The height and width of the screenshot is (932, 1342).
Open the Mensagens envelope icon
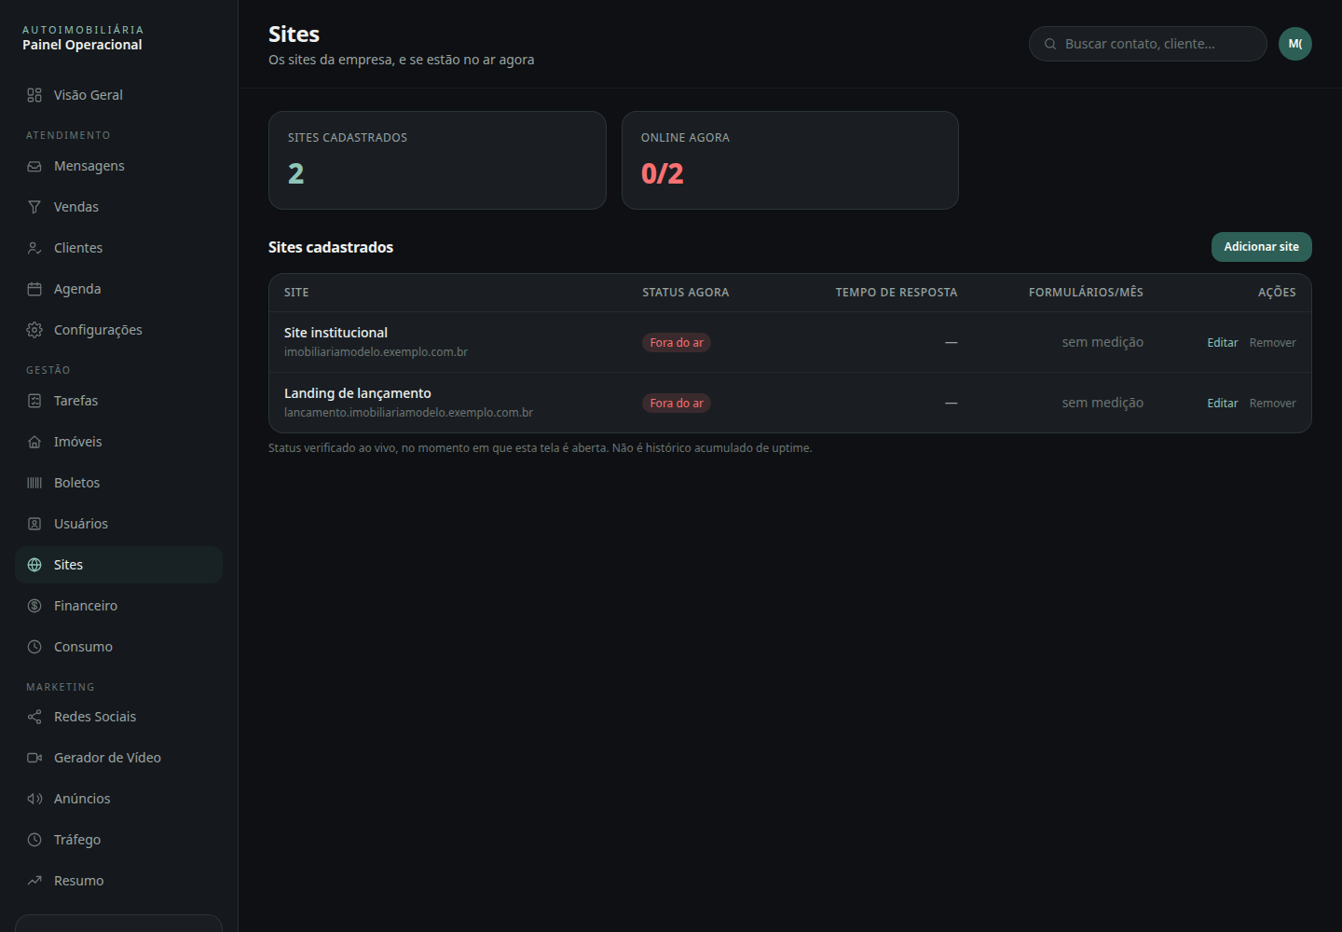pyautogui.click(x=34, y=166)
